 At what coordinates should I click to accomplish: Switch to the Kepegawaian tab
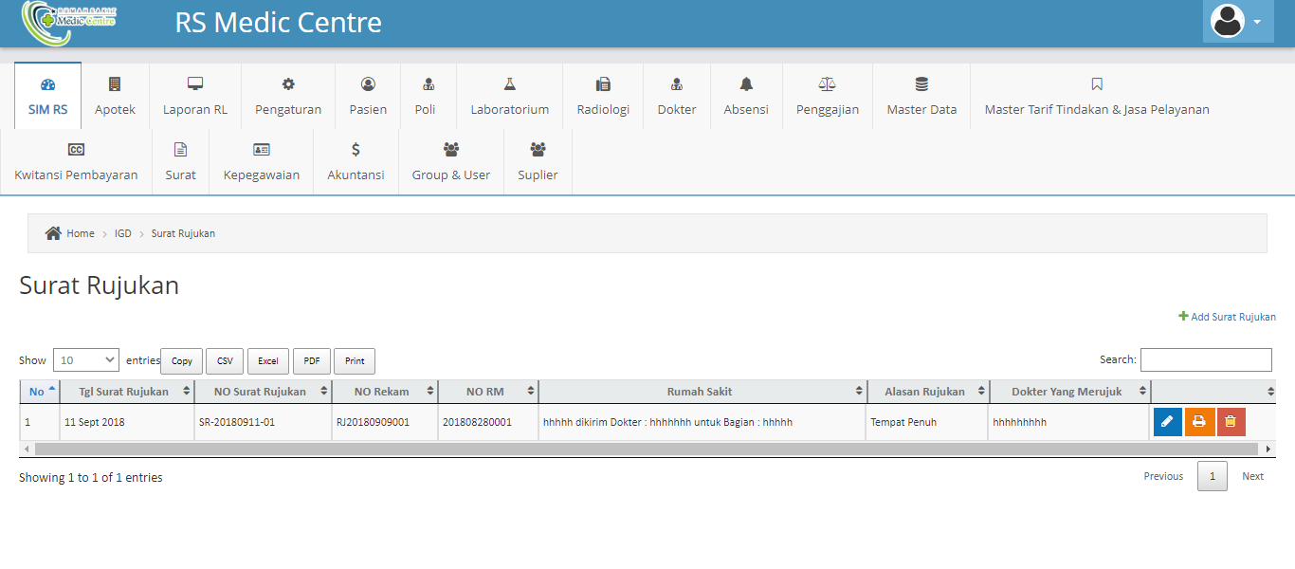(261, 162)
